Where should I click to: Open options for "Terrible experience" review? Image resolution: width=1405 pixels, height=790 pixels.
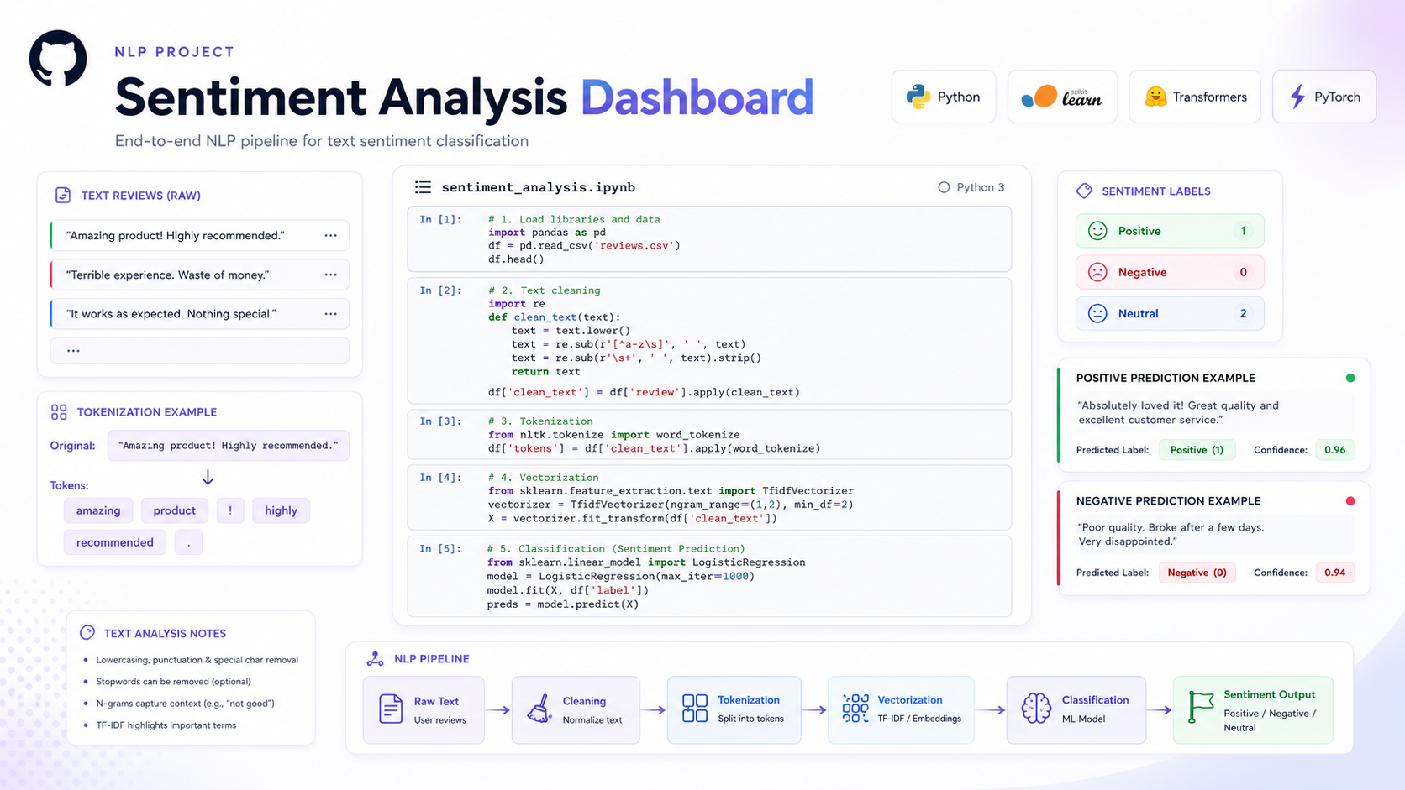tap(331, 275)
